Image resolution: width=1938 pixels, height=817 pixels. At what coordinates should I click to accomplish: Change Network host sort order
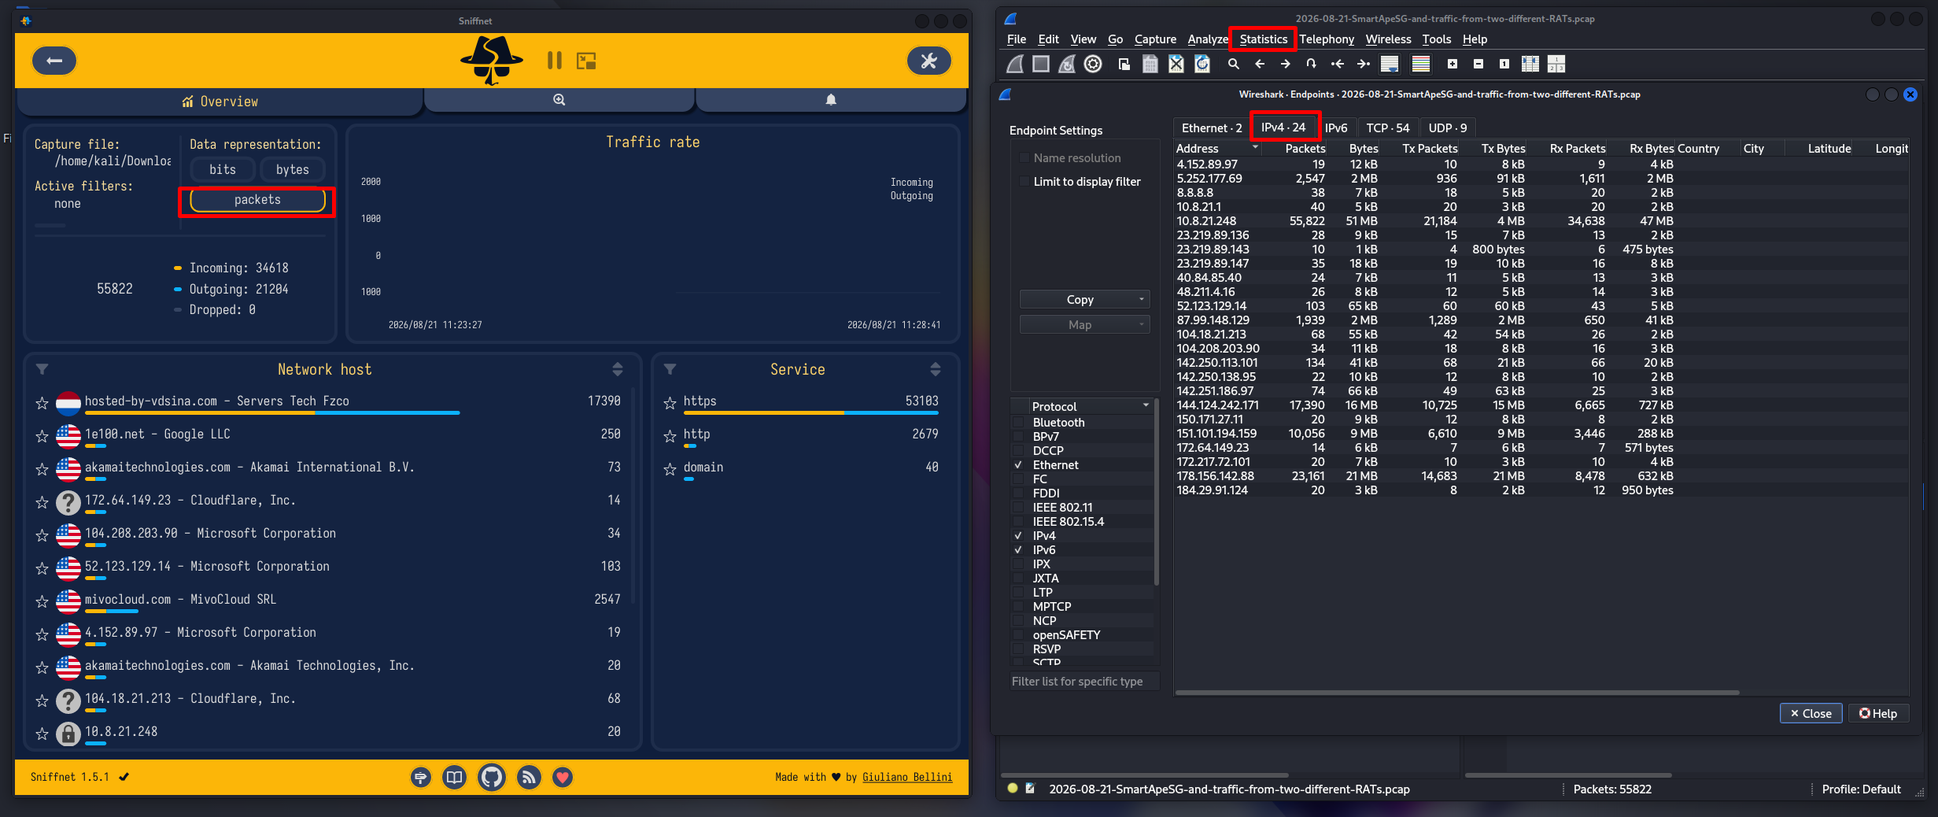618,369
